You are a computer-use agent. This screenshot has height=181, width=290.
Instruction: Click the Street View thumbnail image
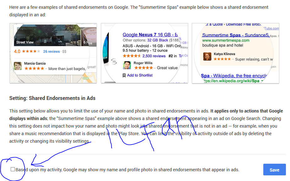click(47, 35)
